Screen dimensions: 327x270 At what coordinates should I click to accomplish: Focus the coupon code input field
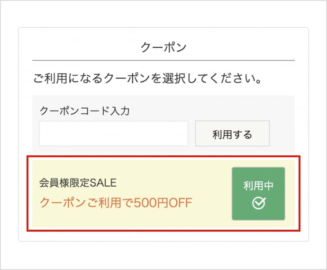[114, 134]
